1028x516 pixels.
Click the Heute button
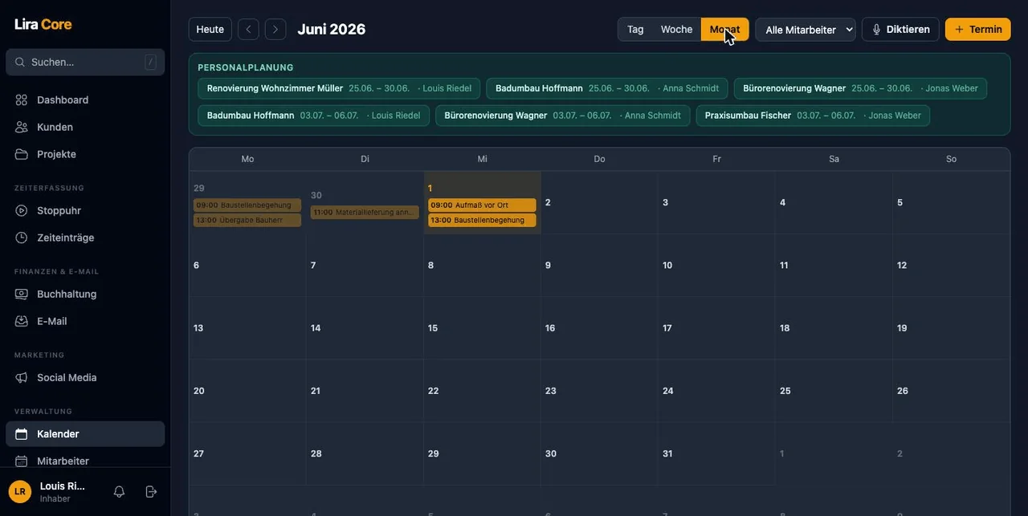[210, 30]
